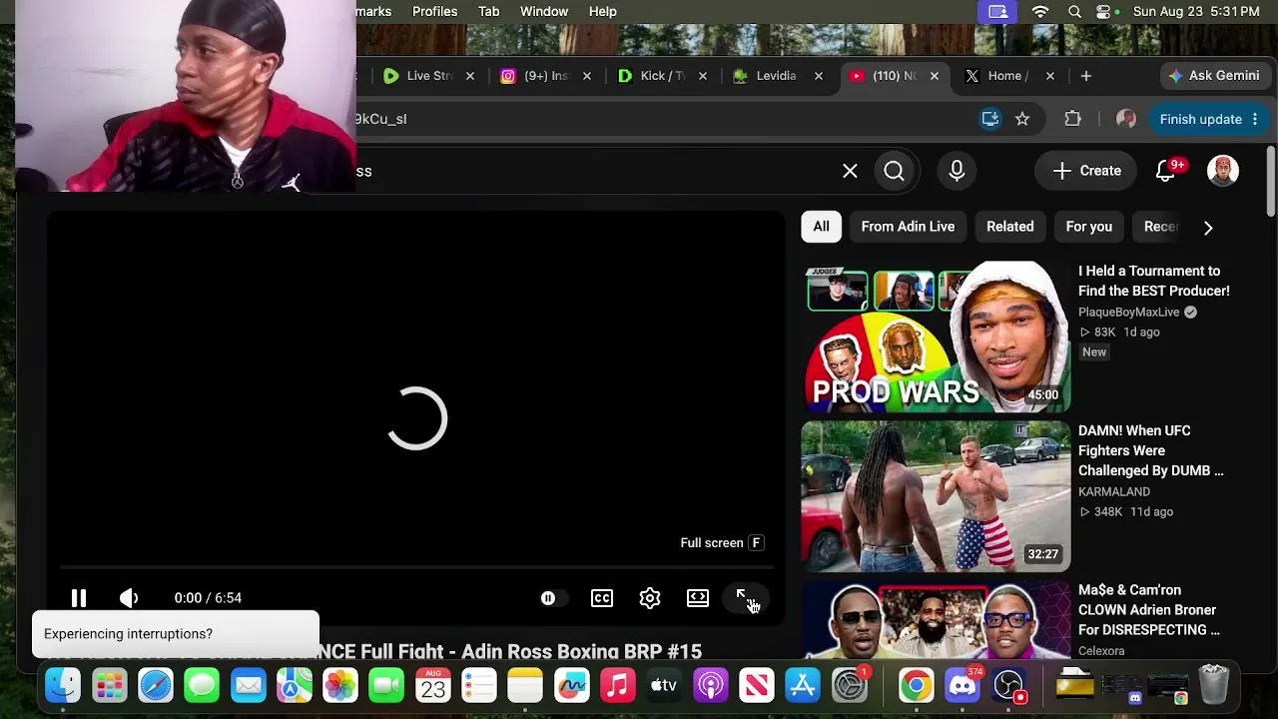Seek using the video progress bar
The width and height of the screenshot is (1278, 719).
[x=414, y=568]
